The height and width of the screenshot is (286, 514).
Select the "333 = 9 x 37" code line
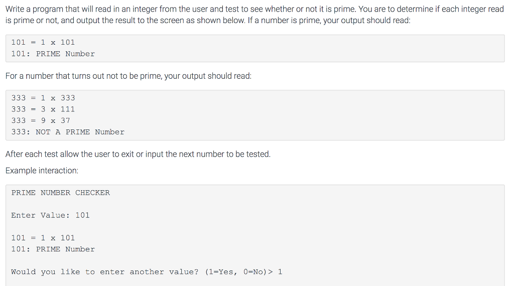[41, 120]
